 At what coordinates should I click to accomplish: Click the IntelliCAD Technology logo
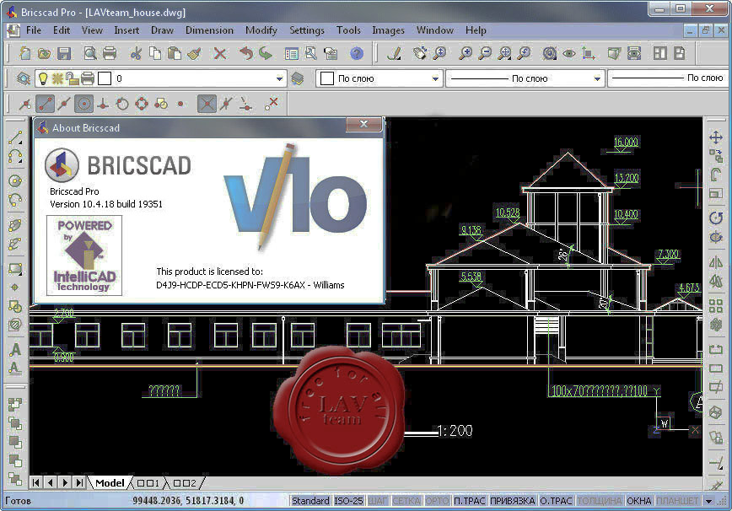[x=84, y=255]
